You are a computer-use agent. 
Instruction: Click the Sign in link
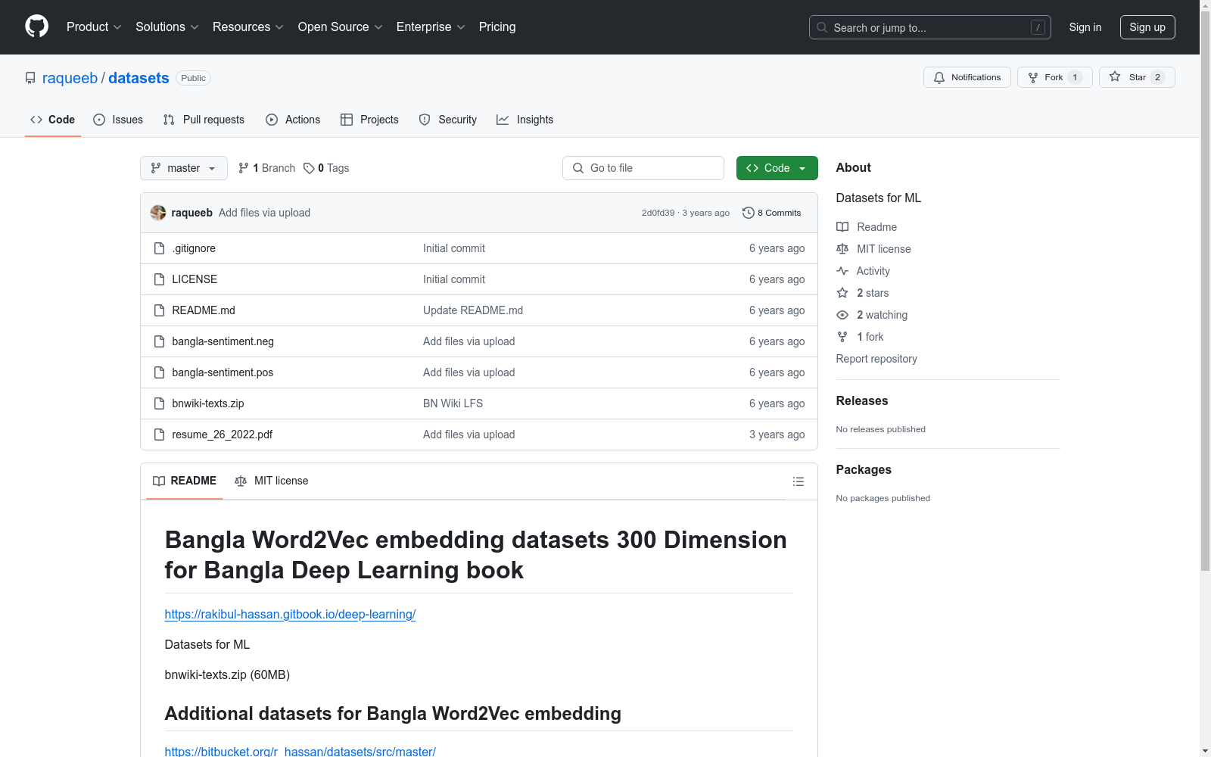(1085, 27)
